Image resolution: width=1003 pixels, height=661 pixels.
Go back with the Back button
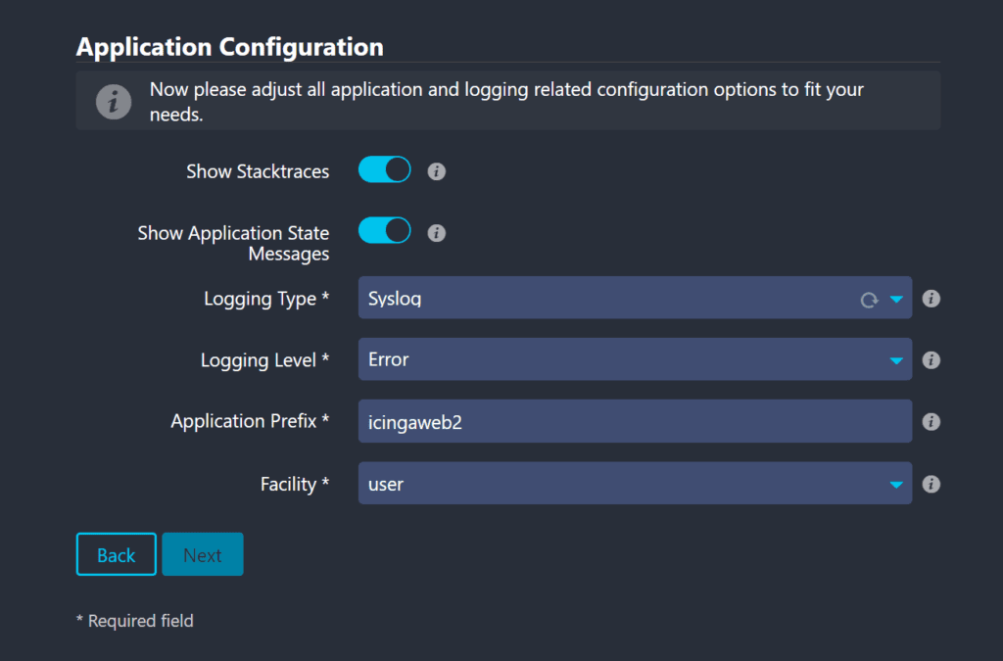(x=116, y=555)
